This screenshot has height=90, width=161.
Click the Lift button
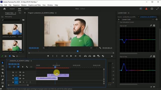click(x=85, y=56)
